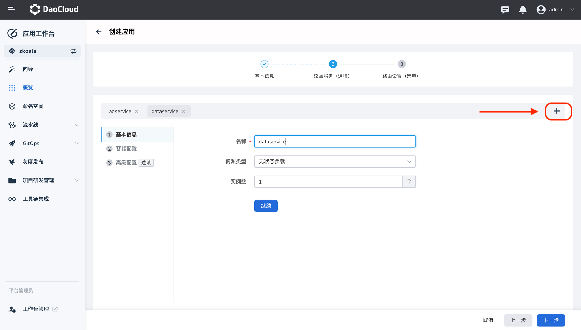Viewport: 581px width, 330px height.
Task: Click the 项目研发管理 folder icon
Action: pyautogui.click(x=12, y=181)
